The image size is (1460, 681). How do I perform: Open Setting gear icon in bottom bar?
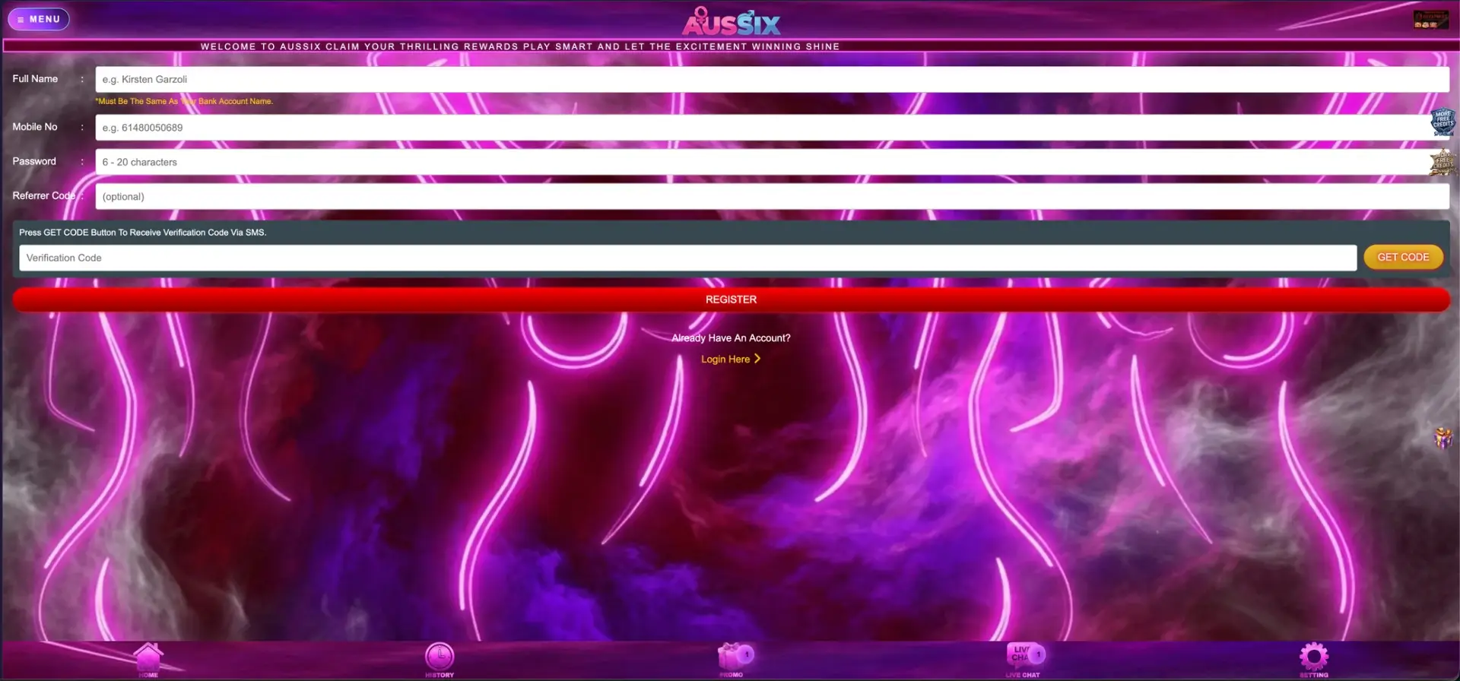click(x=1313, y=660)
